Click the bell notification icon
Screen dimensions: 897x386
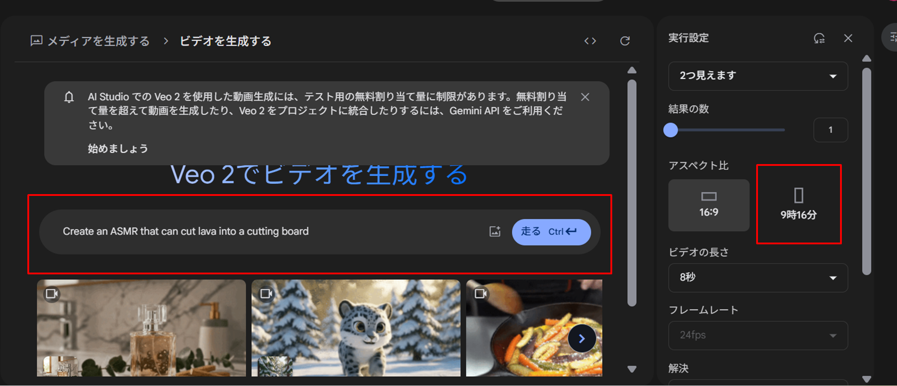[x=69, y=97]
